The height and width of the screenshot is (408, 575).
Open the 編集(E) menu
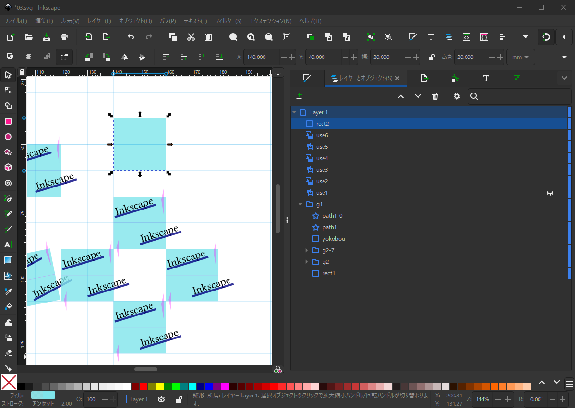pyautogui.click(x=44, y=21)
